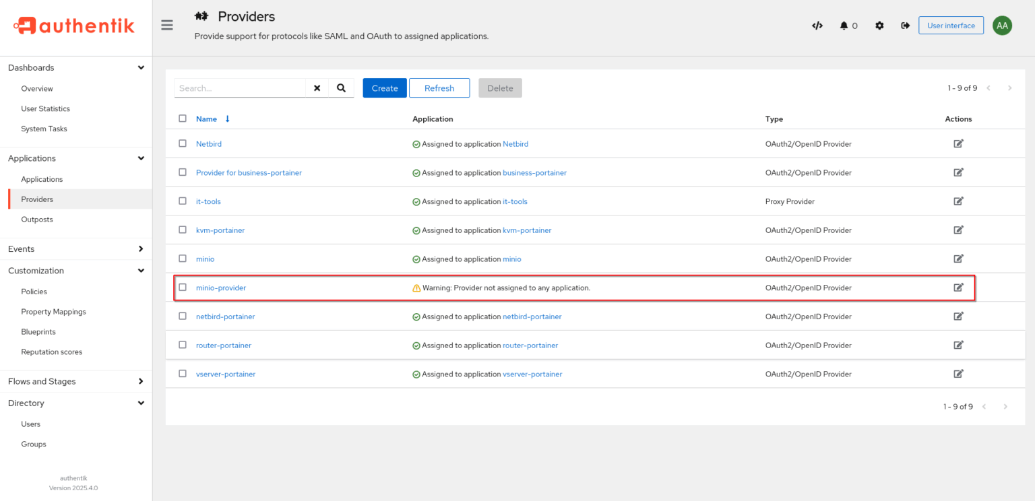Click the hamburger menu beside the Providers heading
Screen dimensions: 1035x501
(x=166, y=25)
